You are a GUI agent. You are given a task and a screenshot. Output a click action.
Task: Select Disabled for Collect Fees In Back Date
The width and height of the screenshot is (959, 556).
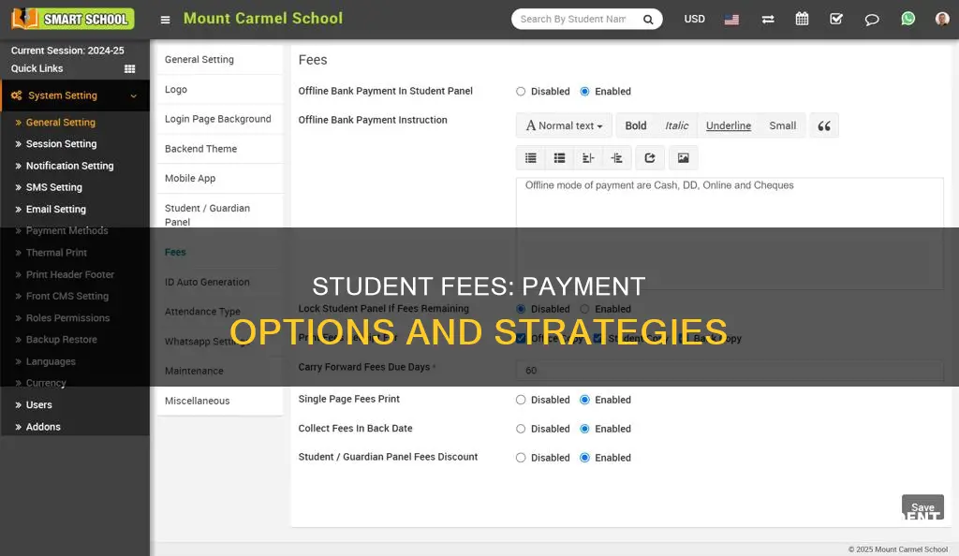[x=521, y=429]
